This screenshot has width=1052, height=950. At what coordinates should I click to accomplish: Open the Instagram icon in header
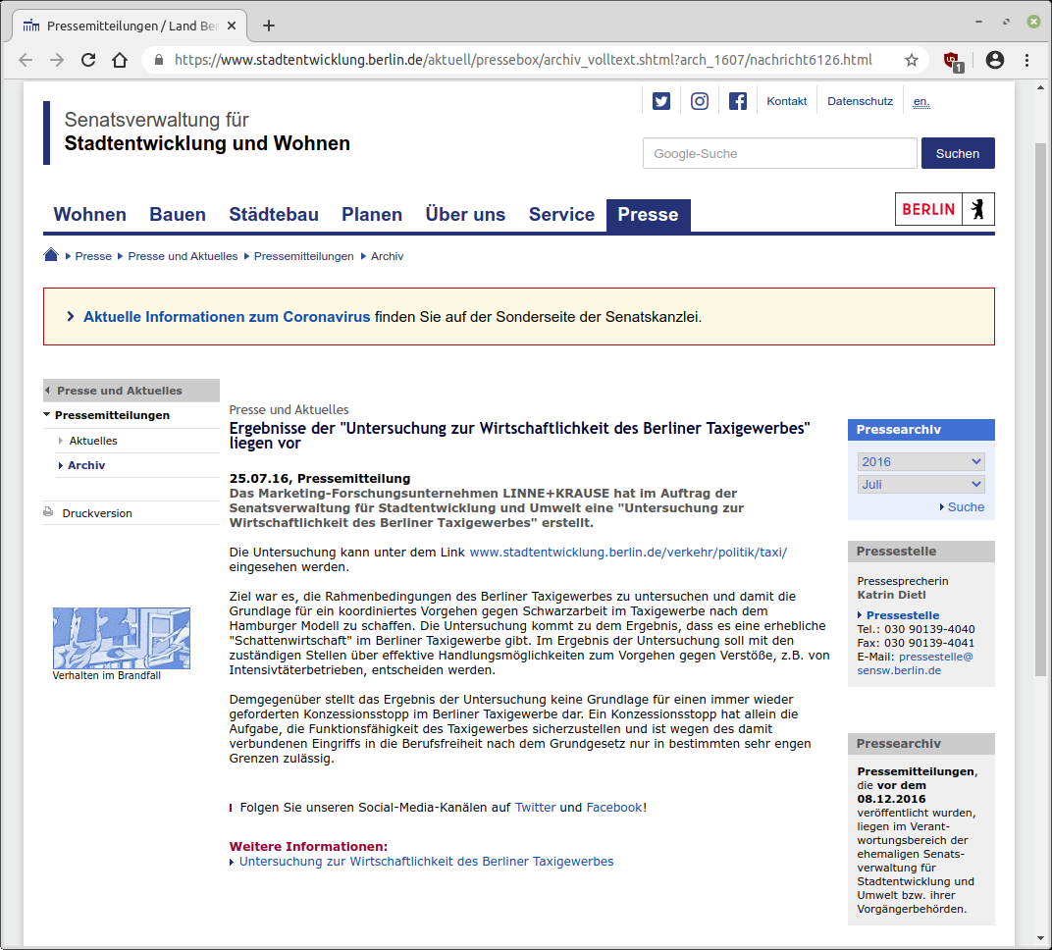pos(700,101)
